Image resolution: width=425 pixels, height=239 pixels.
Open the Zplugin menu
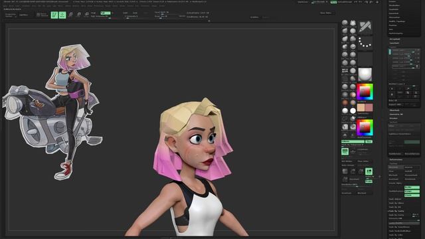pyautogui.click(x=154, y=6)
